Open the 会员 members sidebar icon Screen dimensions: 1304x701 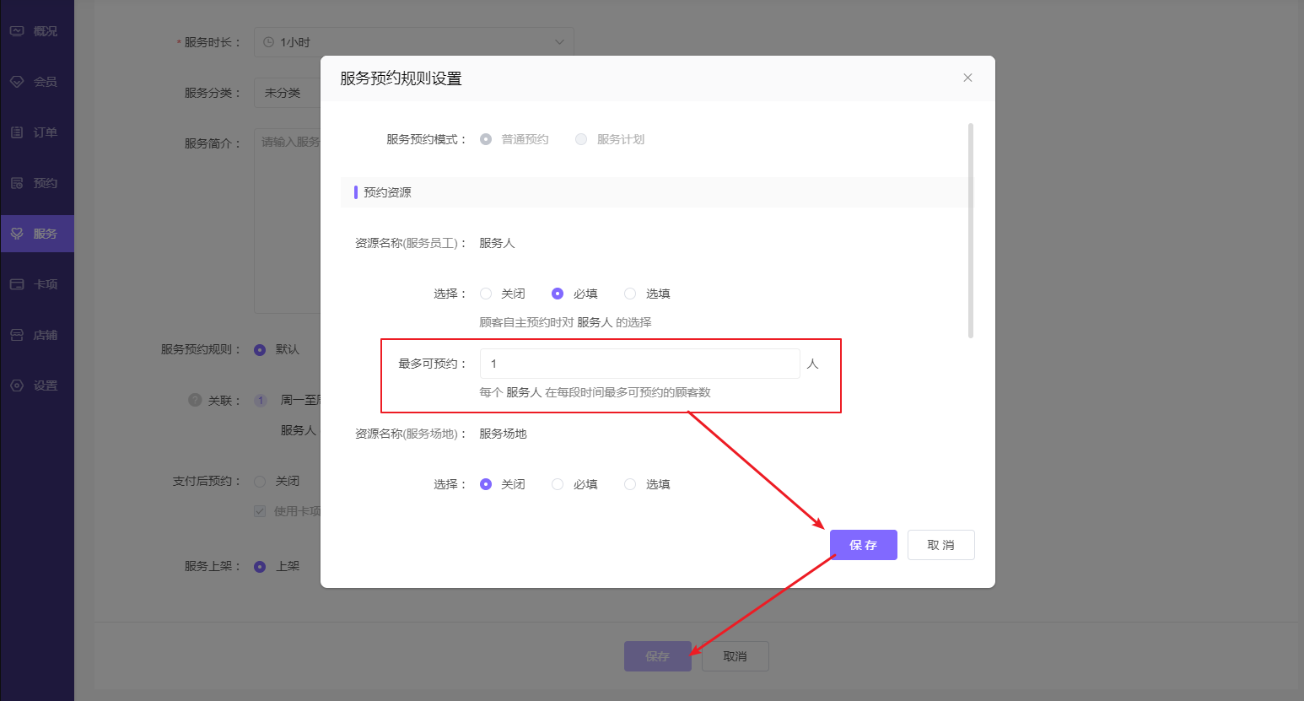point(17,82)
